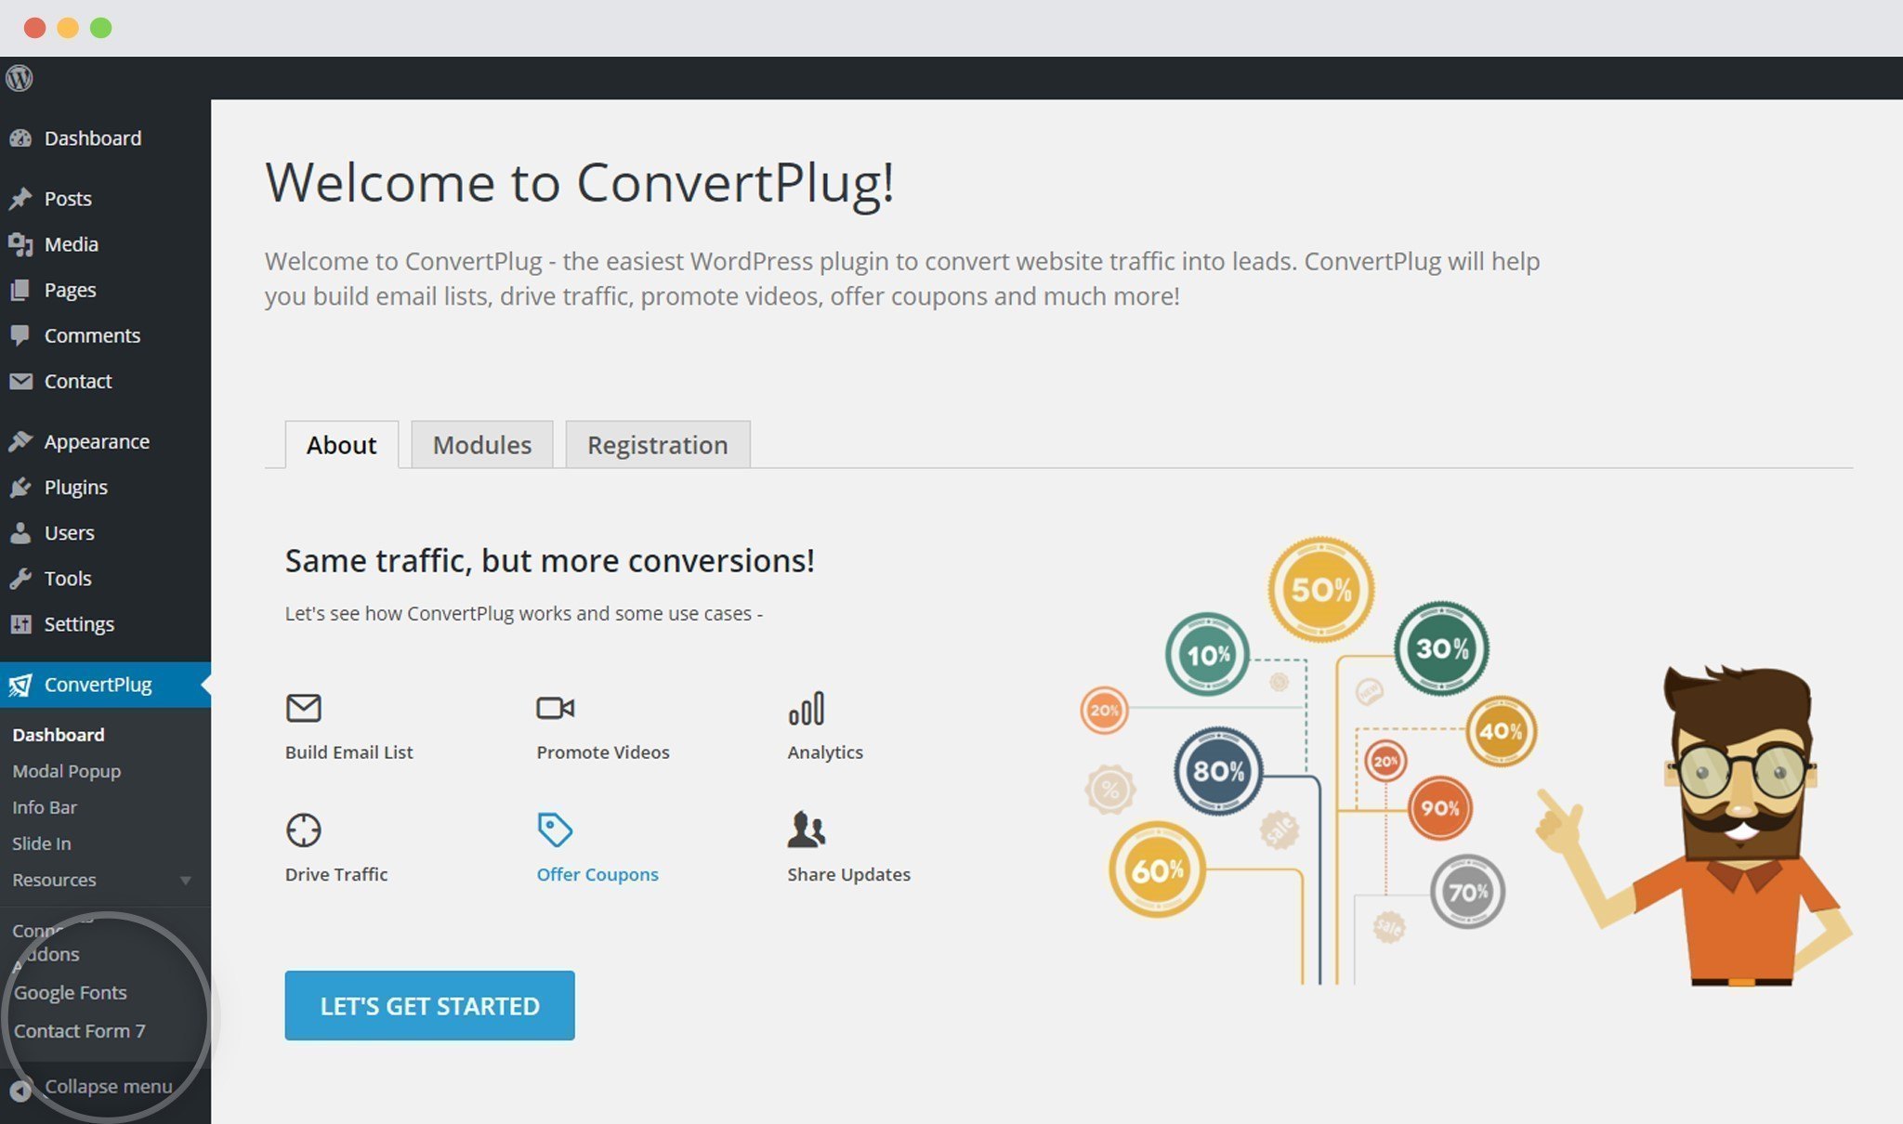Viewport: 1903px width, 1124px height.
Task: Open the Resources submenu link
Action: click(54, 880)
